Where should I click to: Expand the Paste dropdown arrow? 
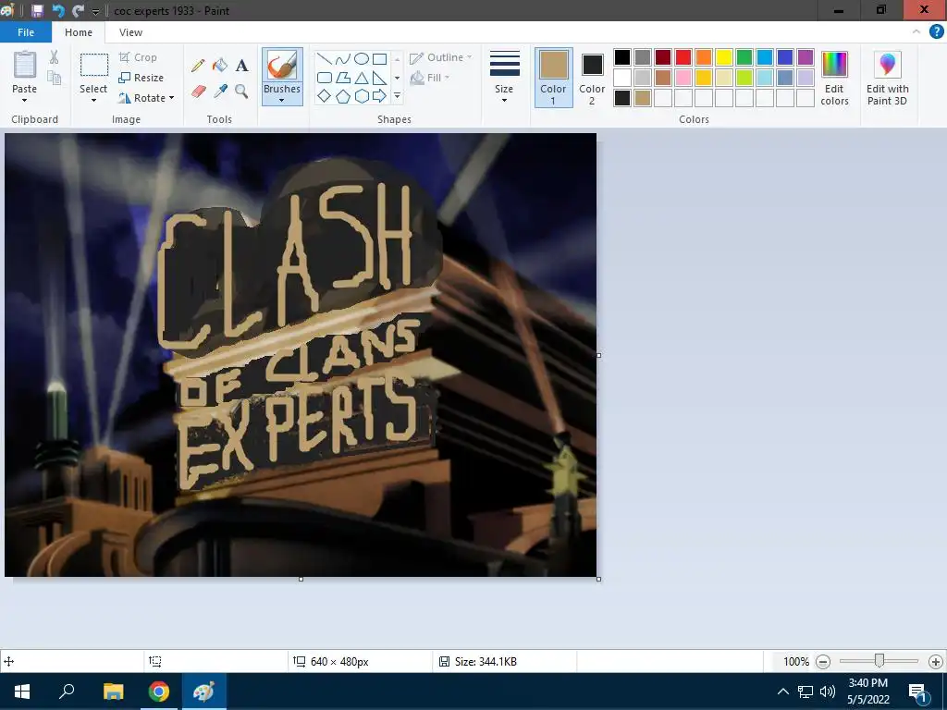click(x=25, y=100)
